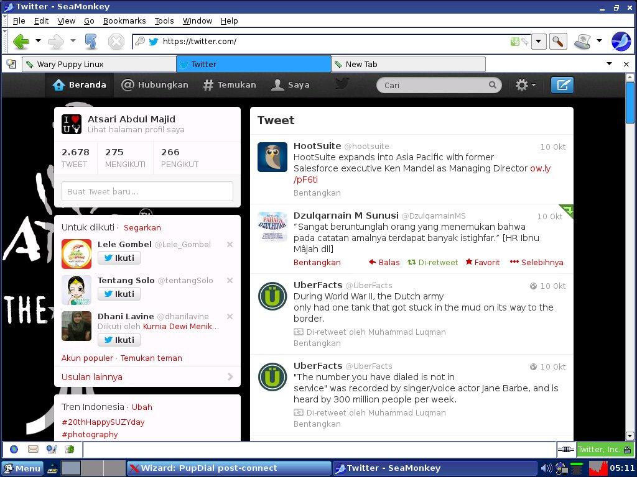
Task: Switch to Wizard PupDial post-connect window
Action: [229, 468]
